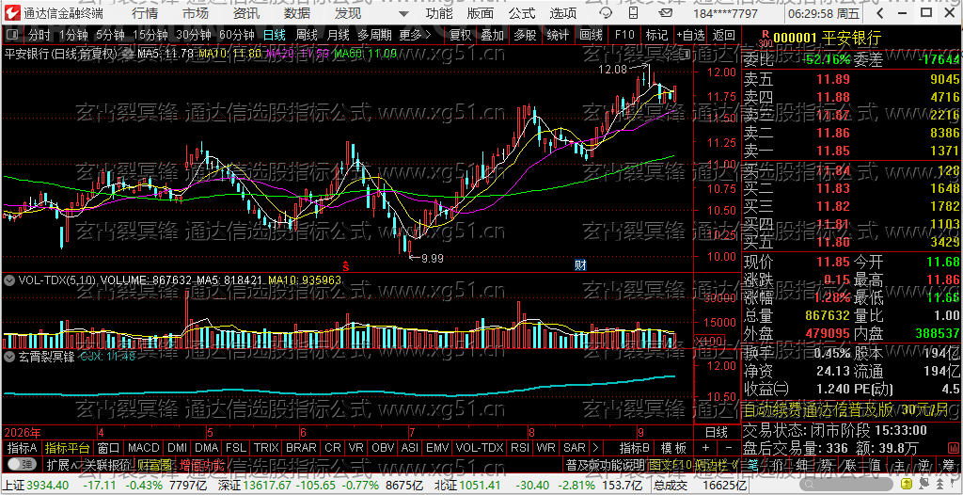Toggle the 弹 switch at bottom left
This screenshot has height=495, width=963.
pos(22,464)
